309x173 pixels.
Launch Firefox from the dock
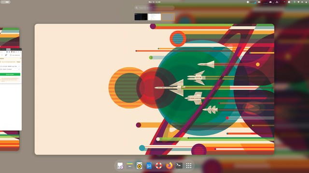[169, 166]
